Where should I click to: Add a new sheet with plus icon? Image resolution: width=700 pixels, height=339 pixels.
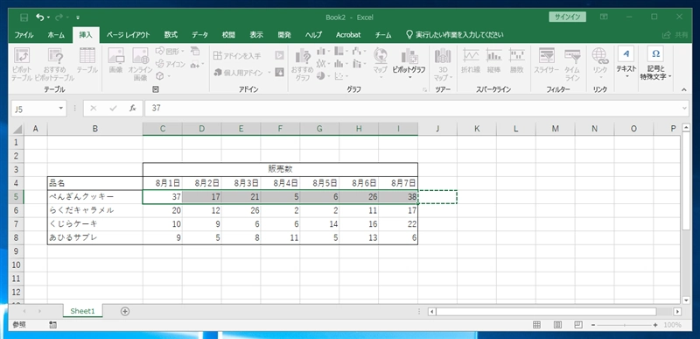point(125,311)
